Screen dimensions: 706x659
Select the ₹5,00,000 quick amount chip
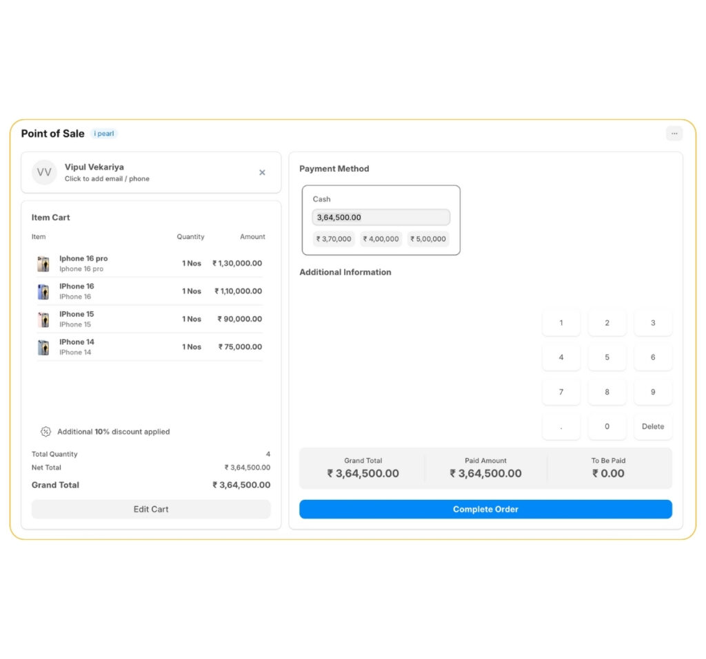[x=428, y=239]
